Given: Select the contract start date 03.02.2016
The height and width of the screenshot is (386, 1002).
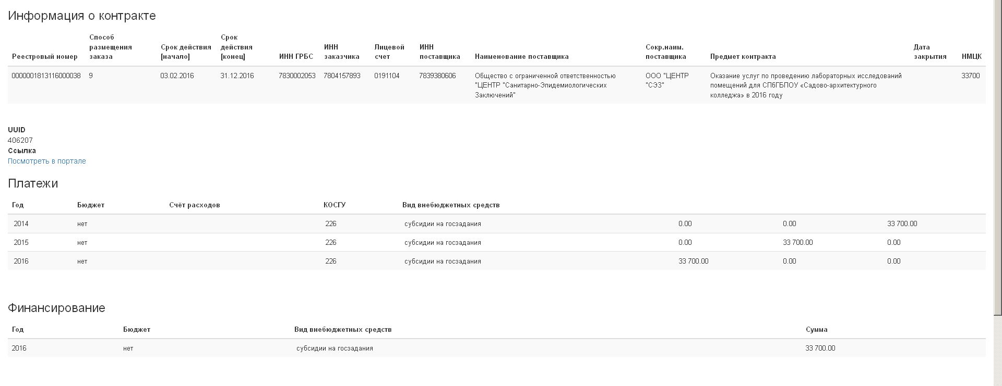Looking at the screenshot, I should pyautogui.click(x=177, y=76).
